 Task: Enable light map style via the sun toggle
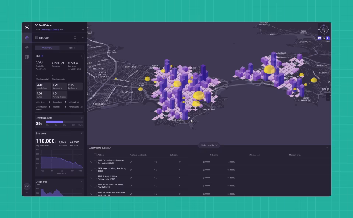click(324, 38)
